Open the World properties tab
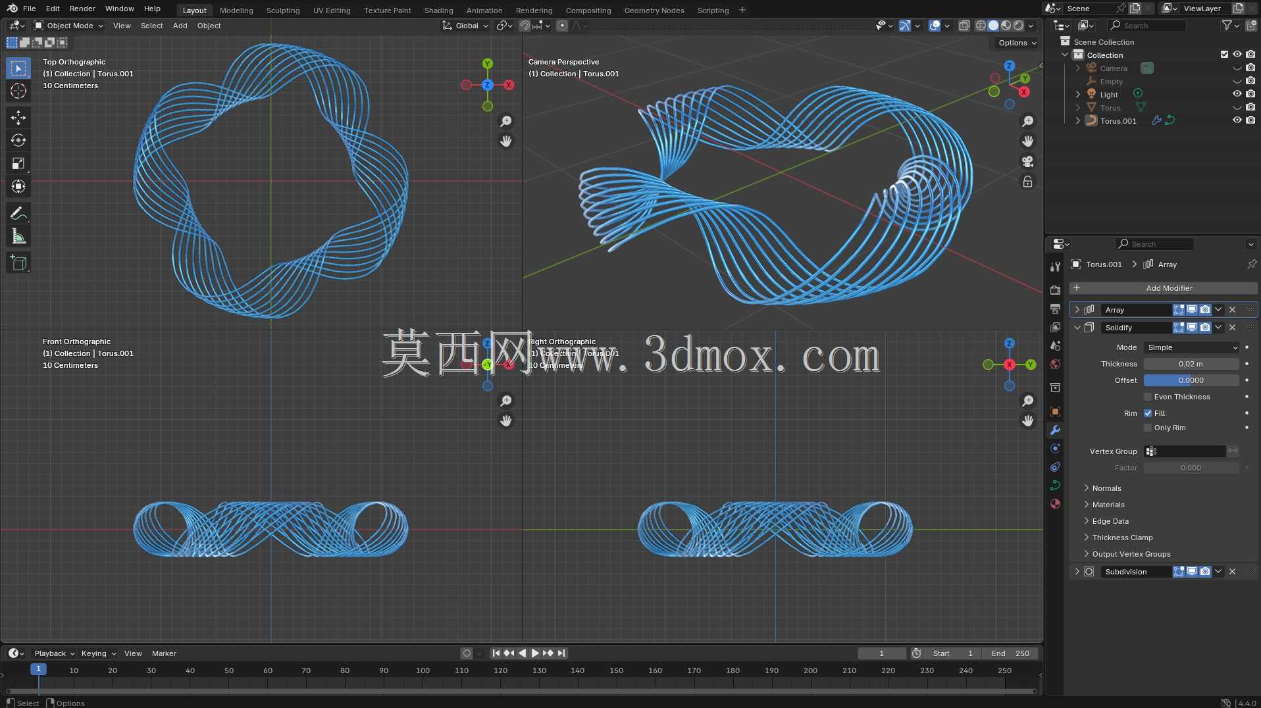1261x708 pixels. pos(1055,364)
